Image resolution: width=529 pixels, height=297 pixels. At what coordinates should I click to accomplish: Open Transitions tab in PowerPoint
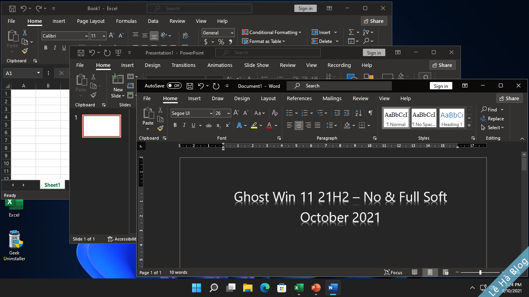[x=184, y=65]
